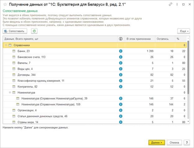Open info icon for Страны мира row

[x=121, y=122]
